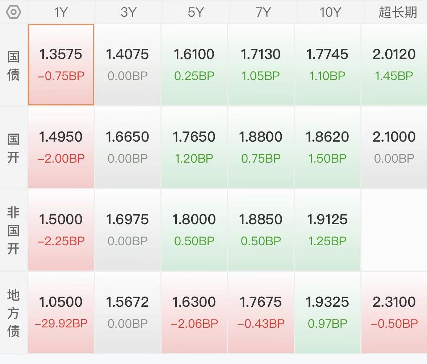
Task: Open the 国债 row label
Action: (x=13, y=65)
